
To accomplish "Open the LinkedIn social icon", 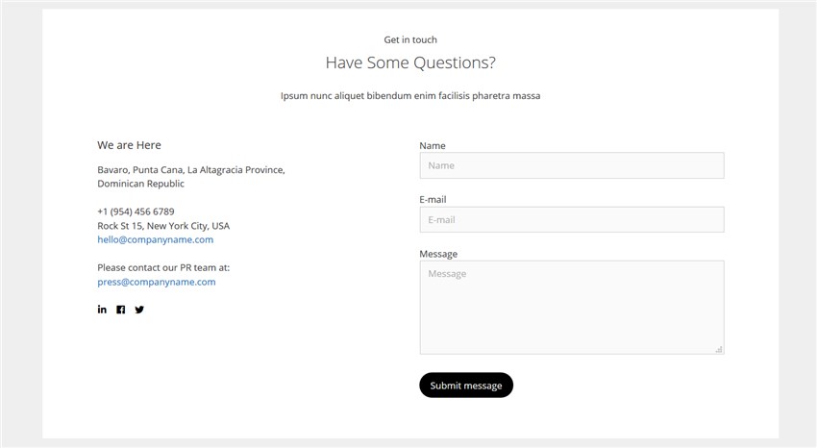I will point(102,310).
